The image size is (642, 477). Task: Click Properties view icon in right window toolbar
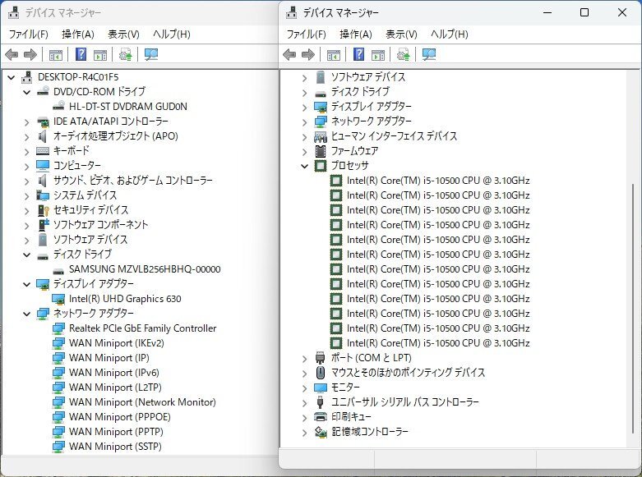point(378,54)
